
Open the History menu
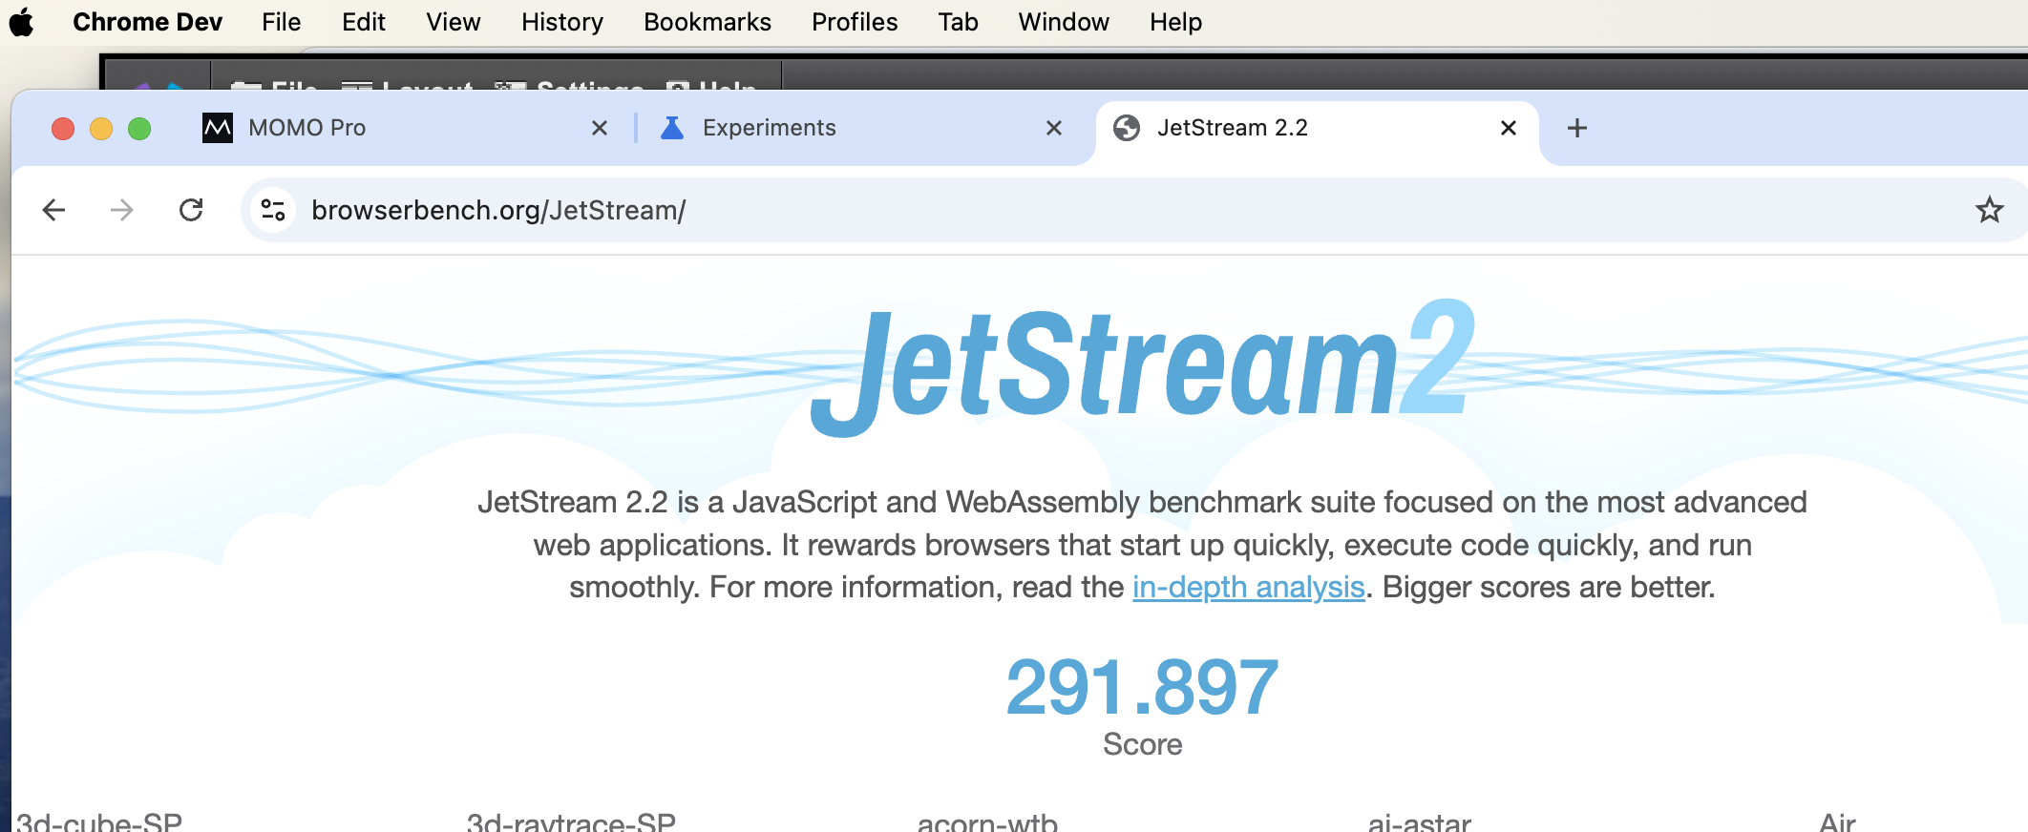click(x=561, y=22)
